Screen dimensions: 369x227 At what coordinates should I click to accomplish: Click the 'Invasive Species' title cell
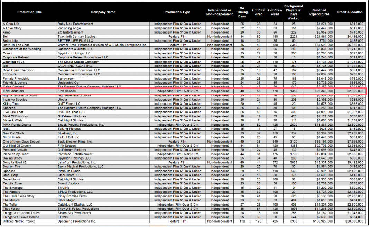[x=30, y=99]
